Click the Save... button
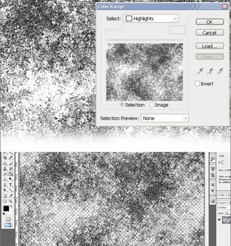 click(x=210, y=57)
